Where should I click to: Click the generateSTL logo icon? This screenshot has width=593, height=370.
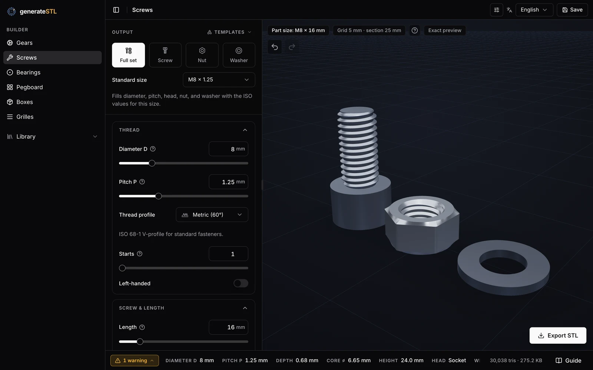click(x=11, y=11)
